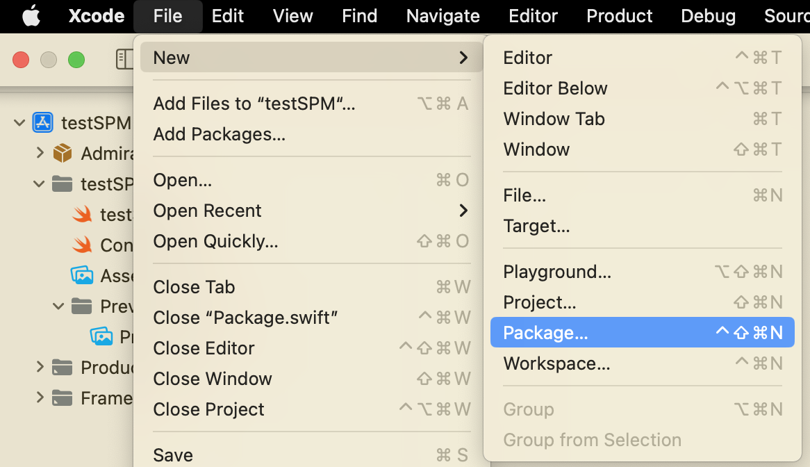Select New Window submenu item

pyautogui.click(x=642, y=149)
